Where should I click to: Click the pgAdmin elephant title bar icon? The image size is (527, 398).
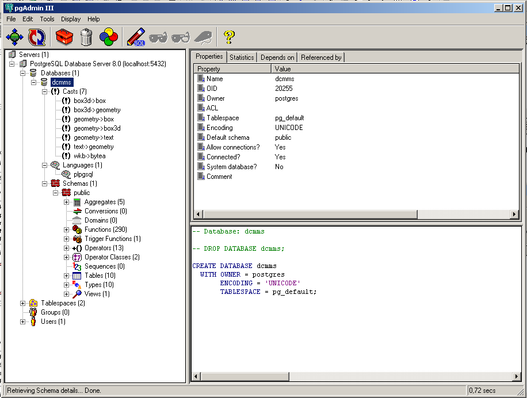tap(9, 7)
